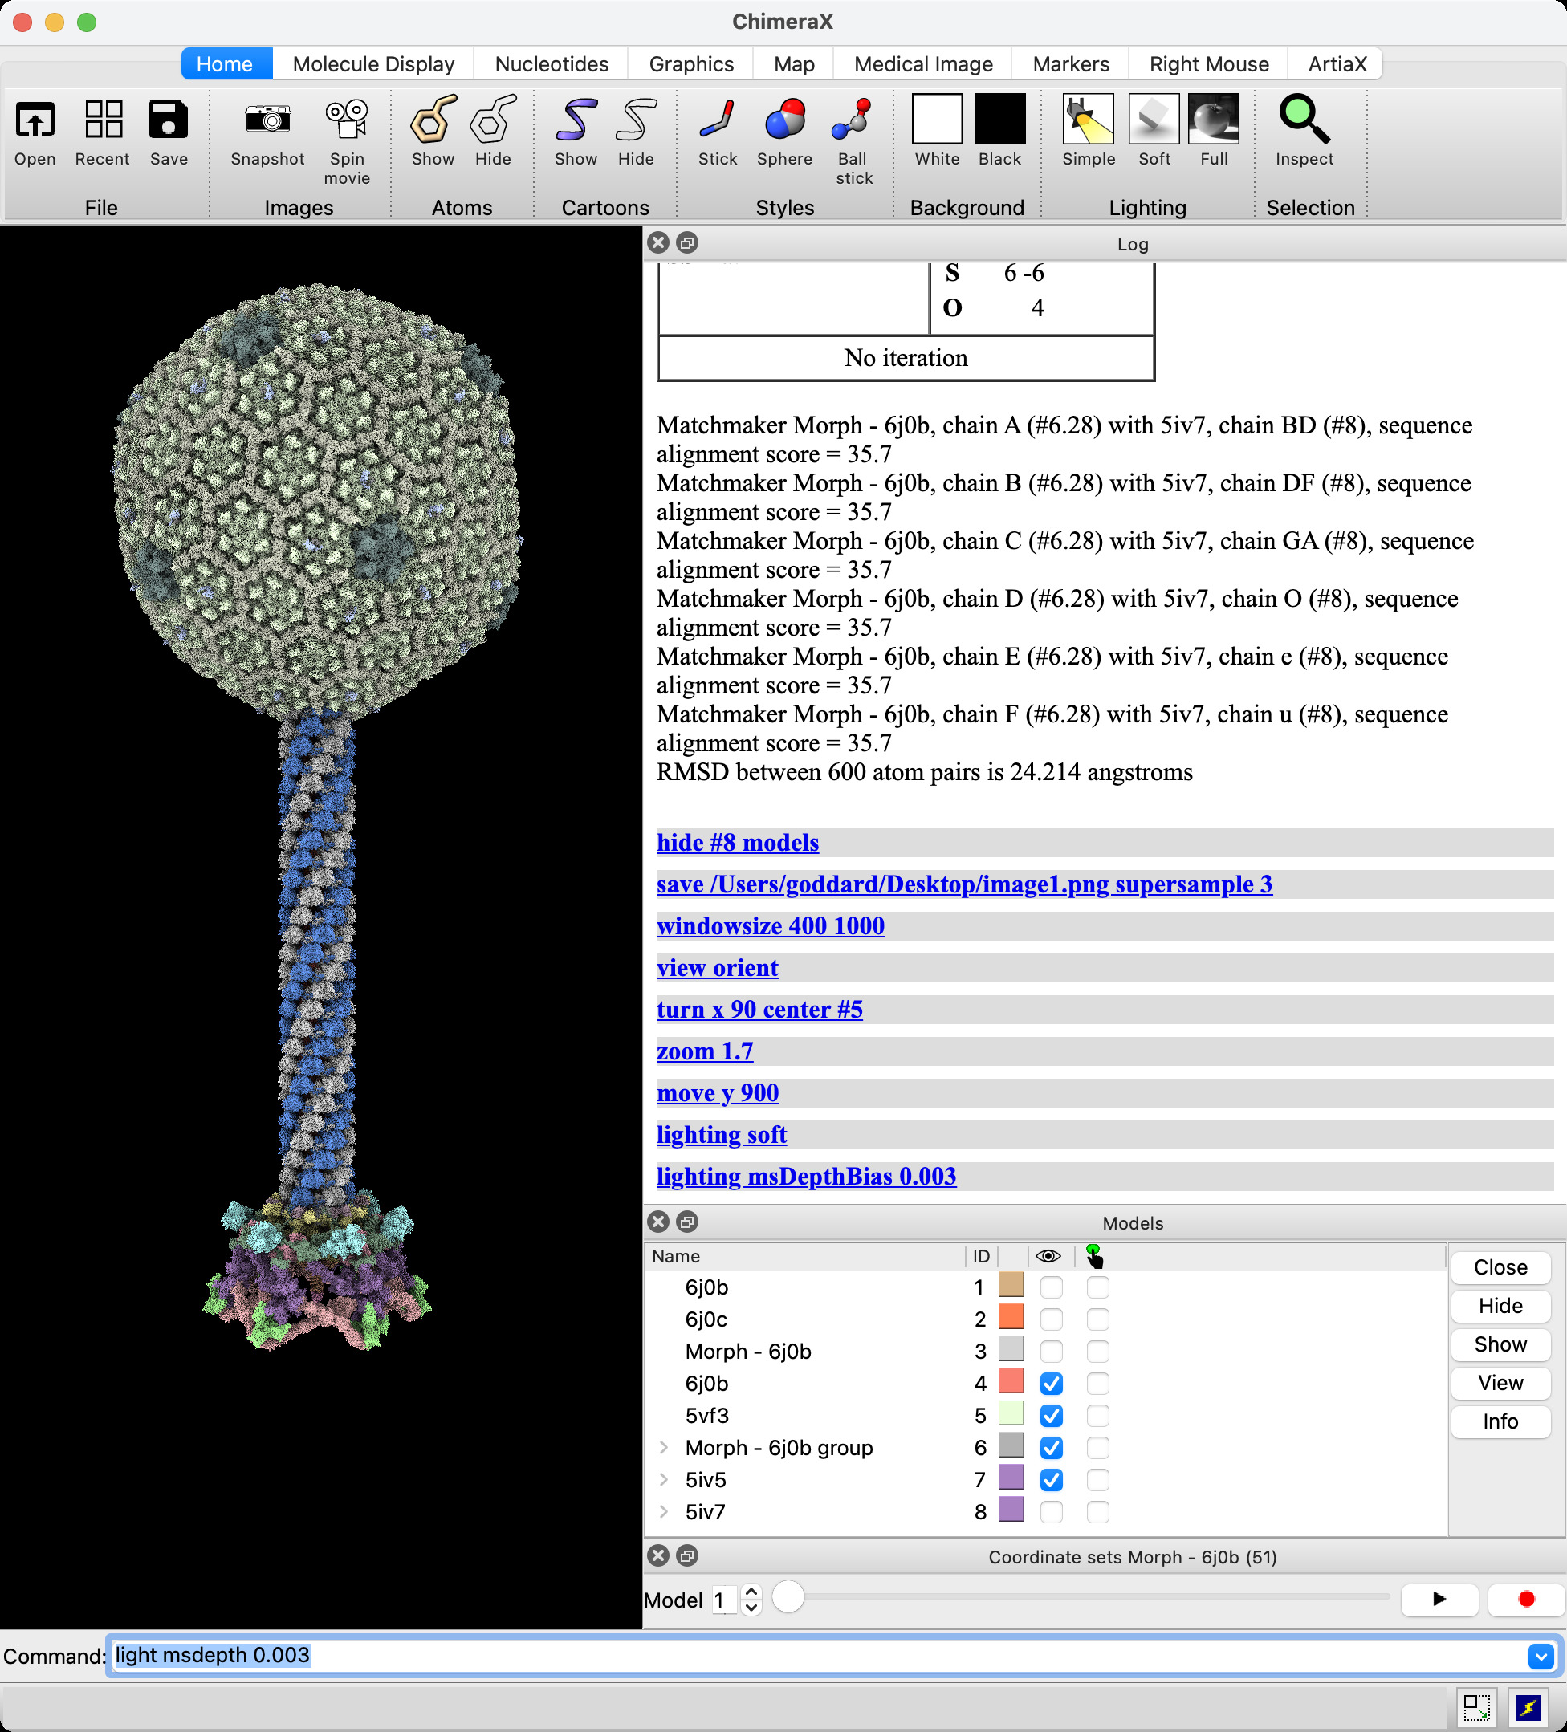The width and height of the screenshot is (1567, 1732).
Task: Click the coordinate sets slider handle
Action: pyautogui.click(x=788, y=1598)
